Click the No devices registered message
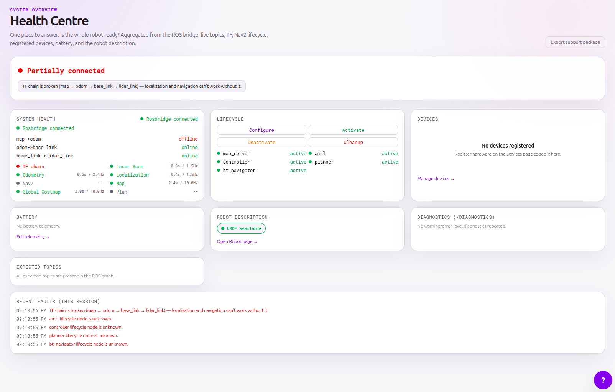Viewport: 615px width, 392px height. (x=508, y=146)
